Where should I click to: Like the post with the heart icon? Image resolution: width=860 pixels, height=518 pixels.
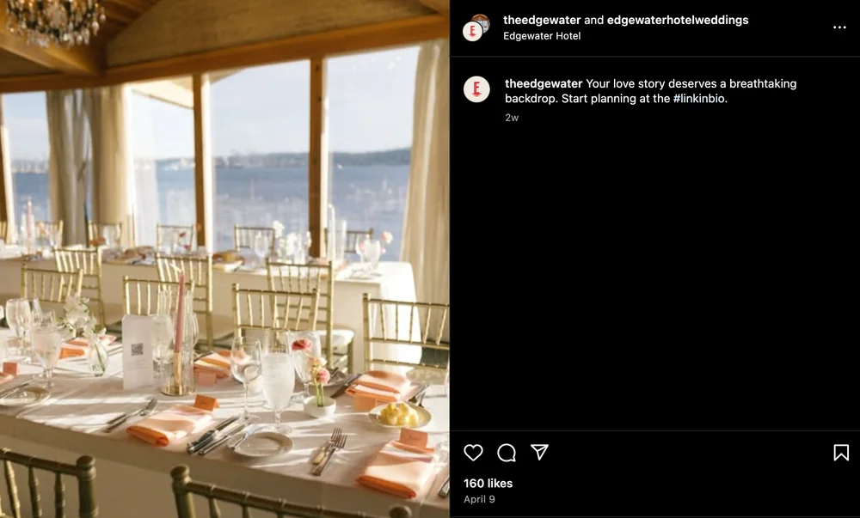[473, 453]
